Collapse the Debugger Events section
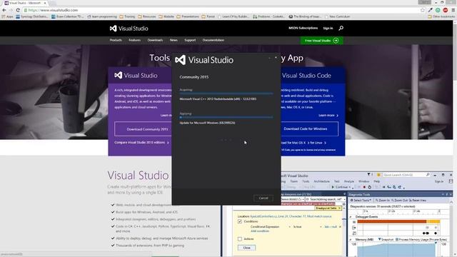This screenshot has height=257, width=457. click(351, 217)
